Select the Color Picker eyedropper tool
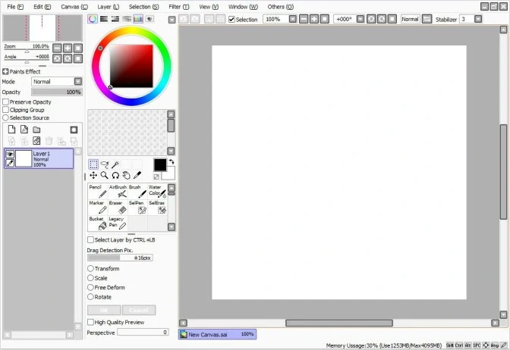Screen dimensions: 510x350 137,175
